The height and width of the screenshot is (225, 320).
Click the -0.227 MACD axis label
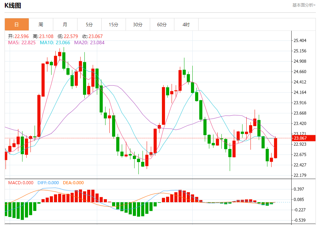(x=299, y=210)
